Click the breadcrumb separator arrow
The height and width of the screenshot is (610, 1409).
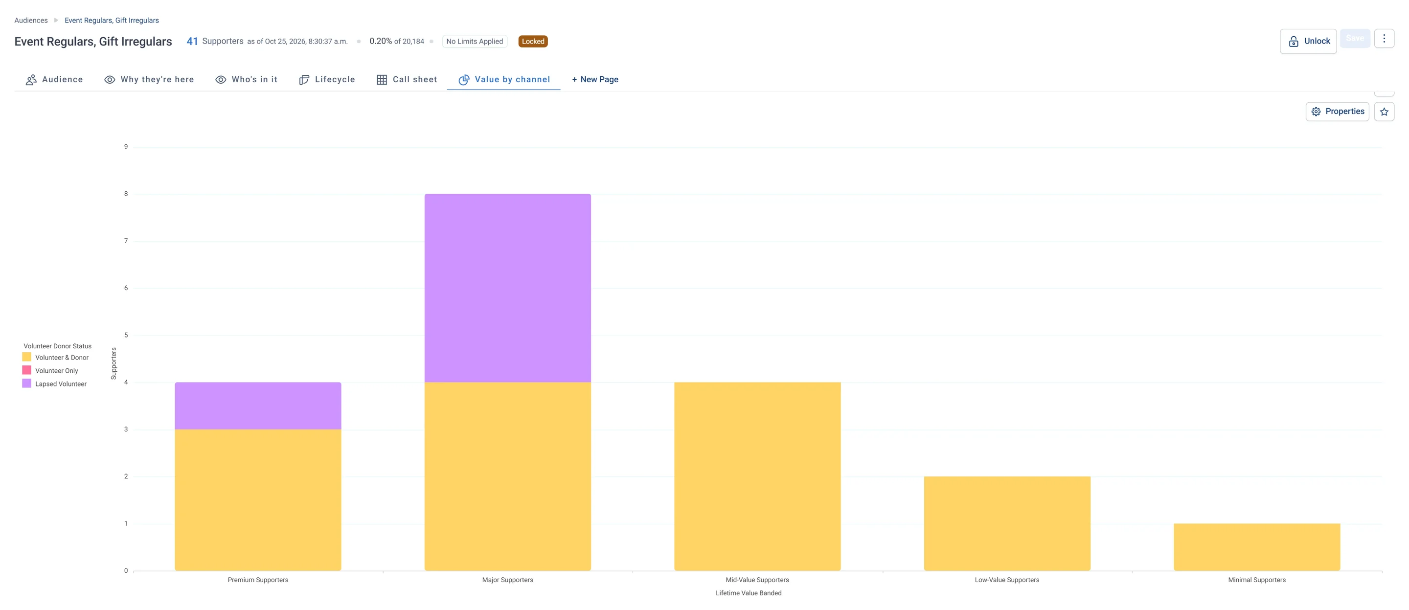pyautogui.click(x=56, y=20)
